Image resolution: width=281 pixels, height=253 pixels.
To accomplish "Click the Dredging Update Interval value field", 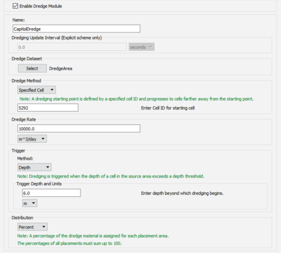I will [72, 47].
